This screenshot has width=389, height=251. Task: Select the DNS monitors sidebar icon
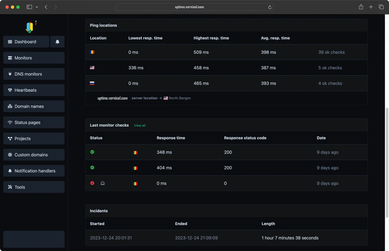click(9, 74)
